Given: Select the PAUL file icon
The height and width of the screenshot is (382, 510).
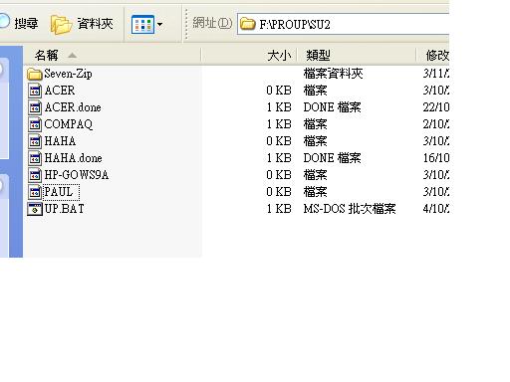Looking at the screenshot, I should tap(35, 192).
